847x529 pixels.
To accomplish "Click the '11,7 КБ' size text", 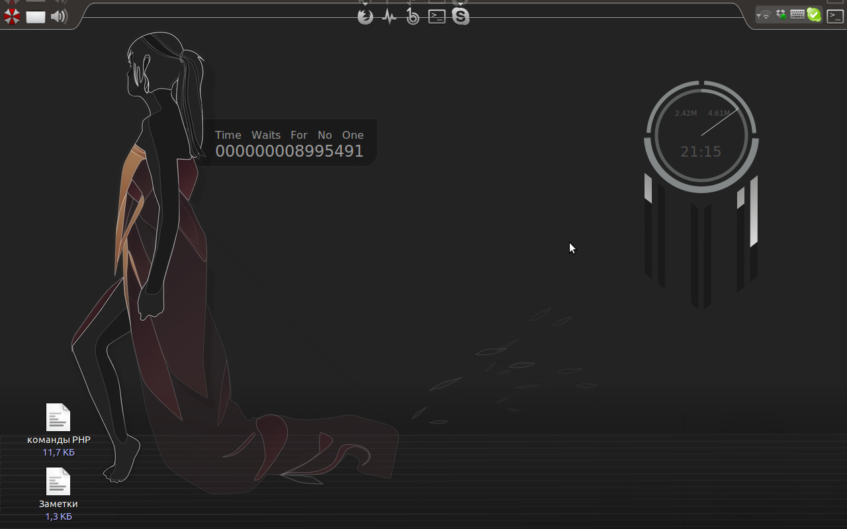I will (x=59, y=452).
